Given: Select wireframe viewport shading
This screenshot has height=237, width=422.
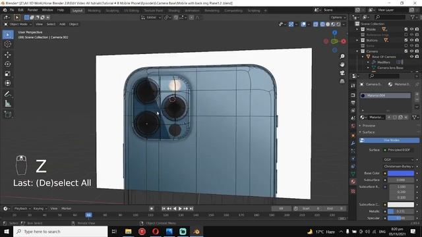Looking at the screenshot, I should pos(322,24).
